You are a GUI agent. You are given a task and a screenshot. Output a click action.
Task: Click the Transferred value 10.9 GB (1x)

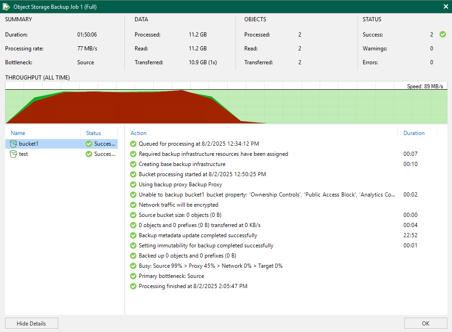[203, 62]
